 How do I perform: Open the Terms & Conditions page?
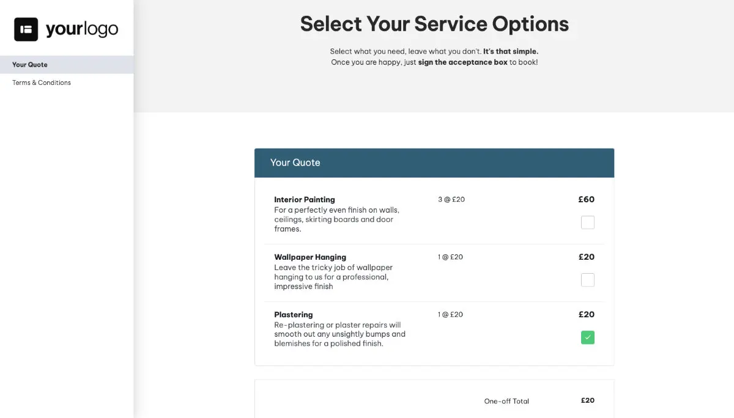[41, 82]
